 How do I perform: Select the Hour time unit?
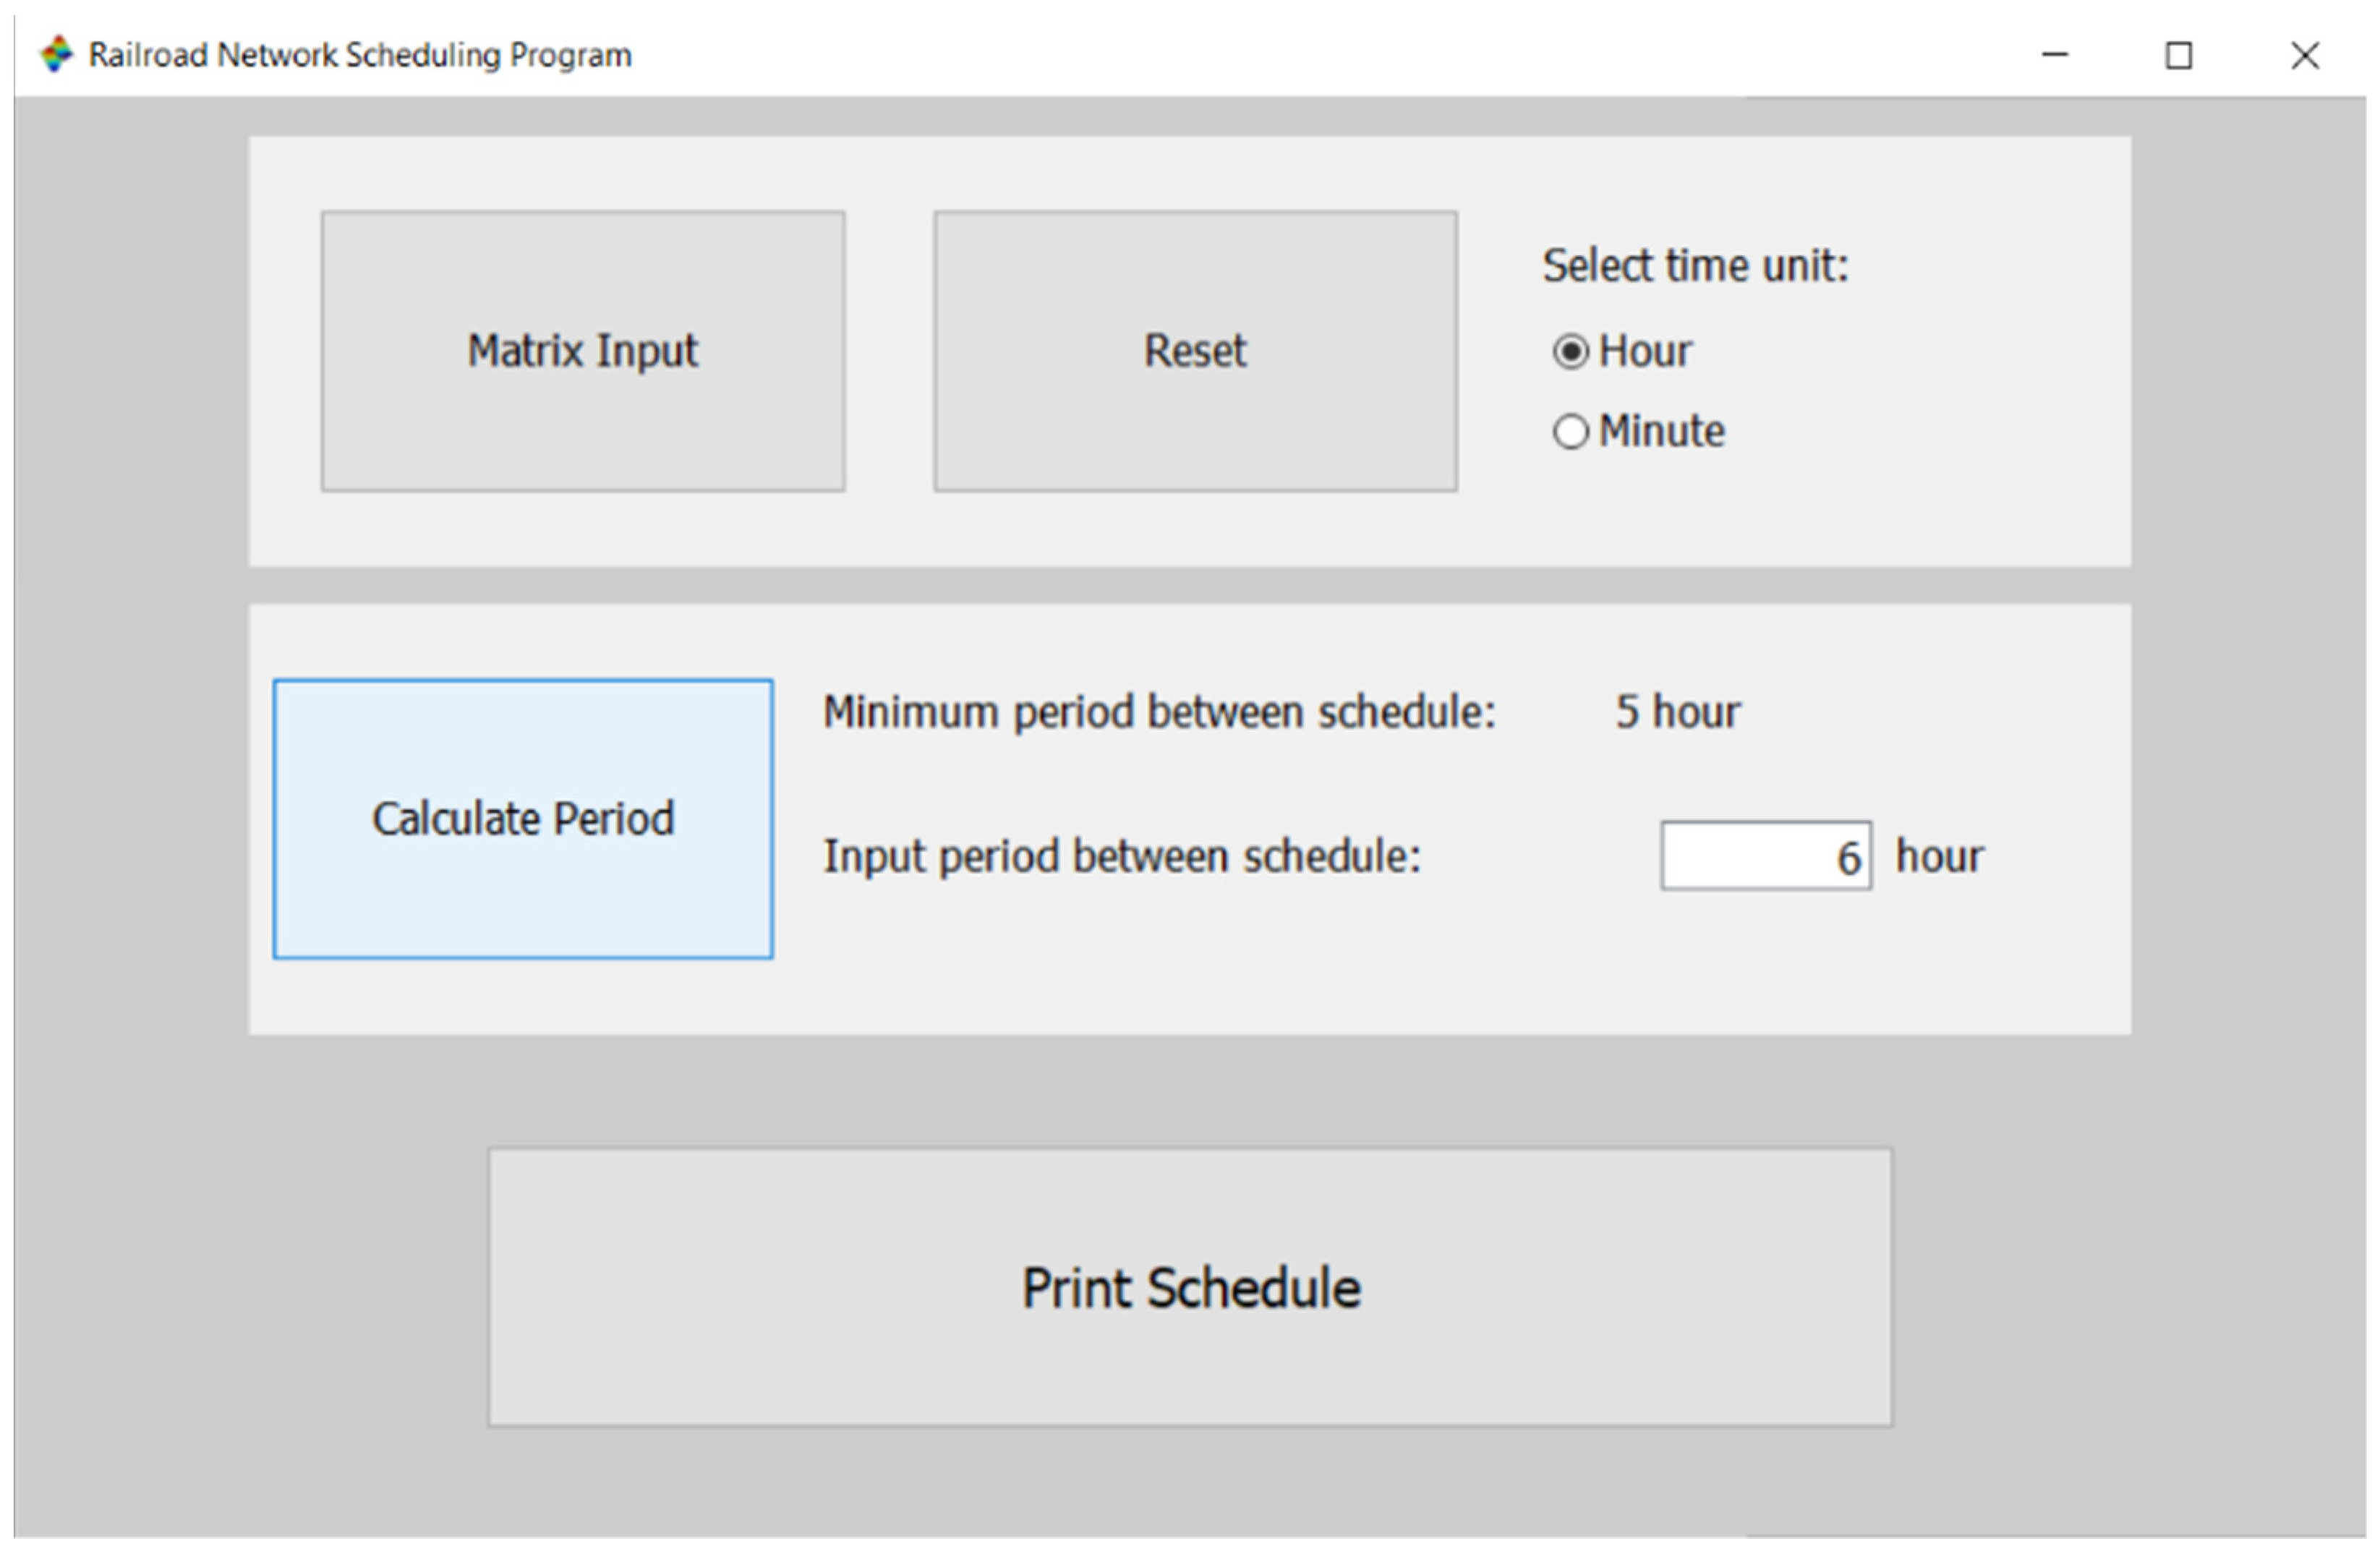click(x=1570, y=351)
